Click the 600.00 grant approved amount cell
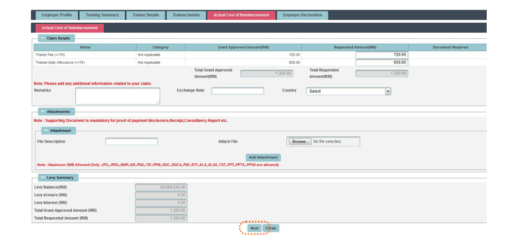The image size is (517, 244). pos(243,62)
